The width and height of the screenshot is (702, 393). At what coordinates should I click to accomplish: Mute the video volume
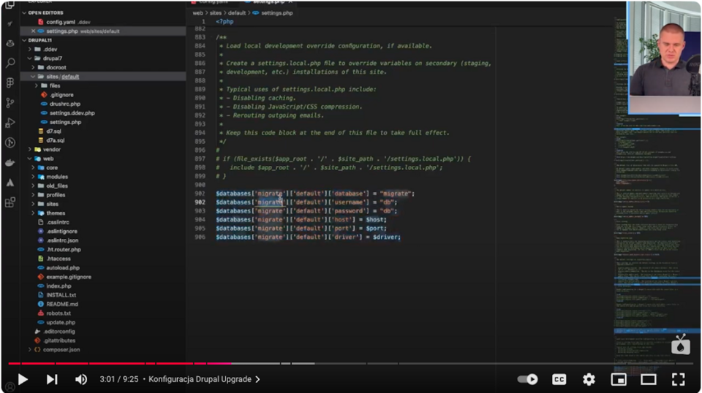(x=81, y=380)
